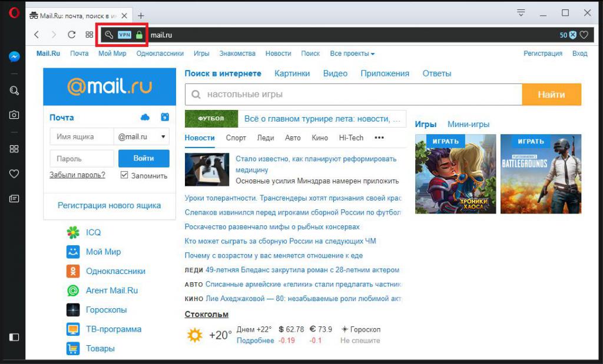The image size is (603, 364).
Task: Reload the mail.ru page
Action: click(x=71, y=35)
